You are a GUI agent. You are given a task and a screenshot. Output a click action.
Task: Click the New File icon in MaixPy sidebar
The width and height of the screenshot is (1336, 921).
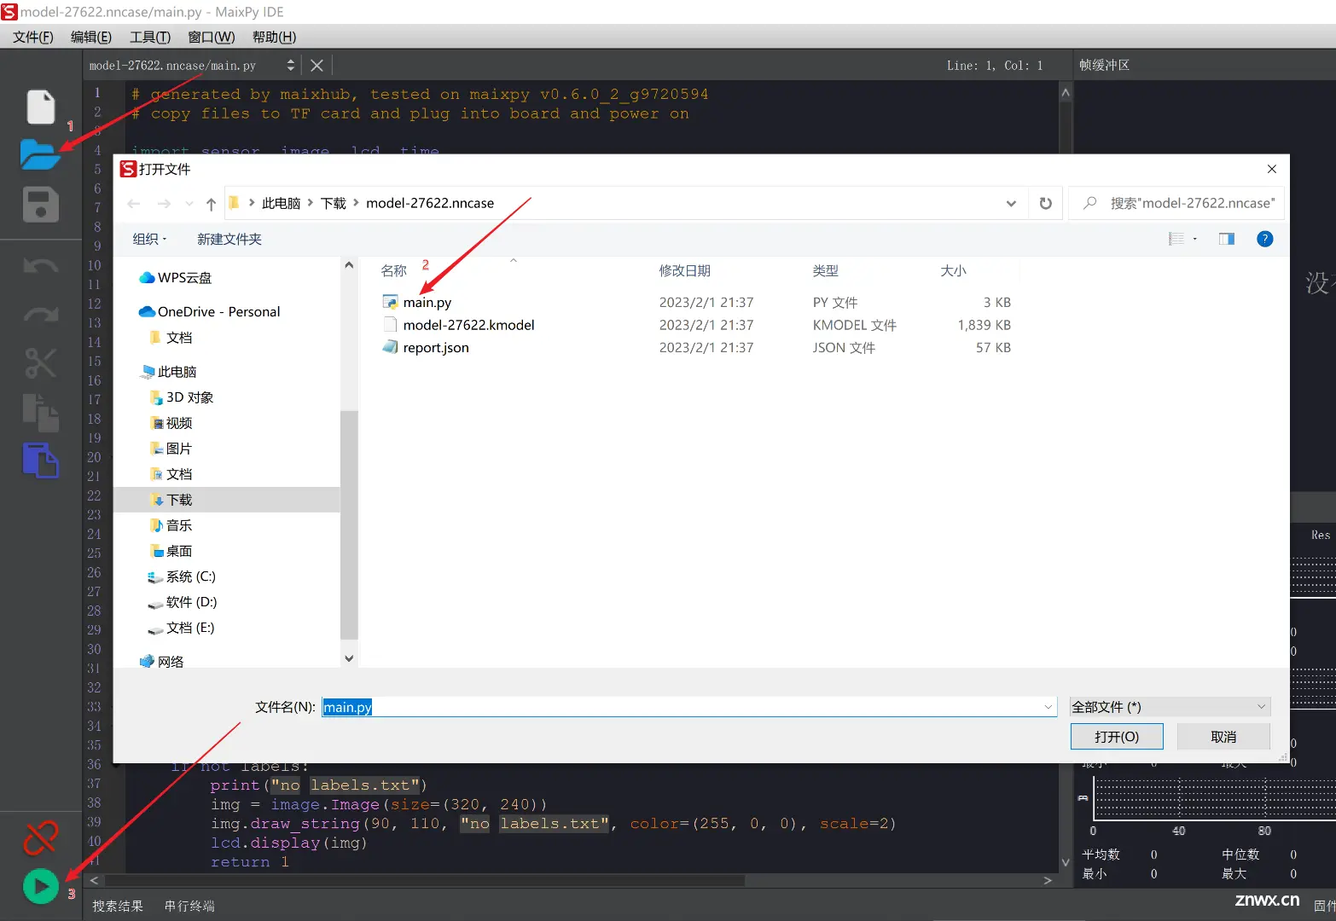point(40,107)
